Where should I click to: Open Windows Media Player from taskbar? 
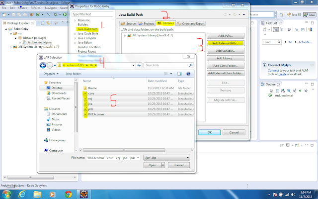[52, 195]
